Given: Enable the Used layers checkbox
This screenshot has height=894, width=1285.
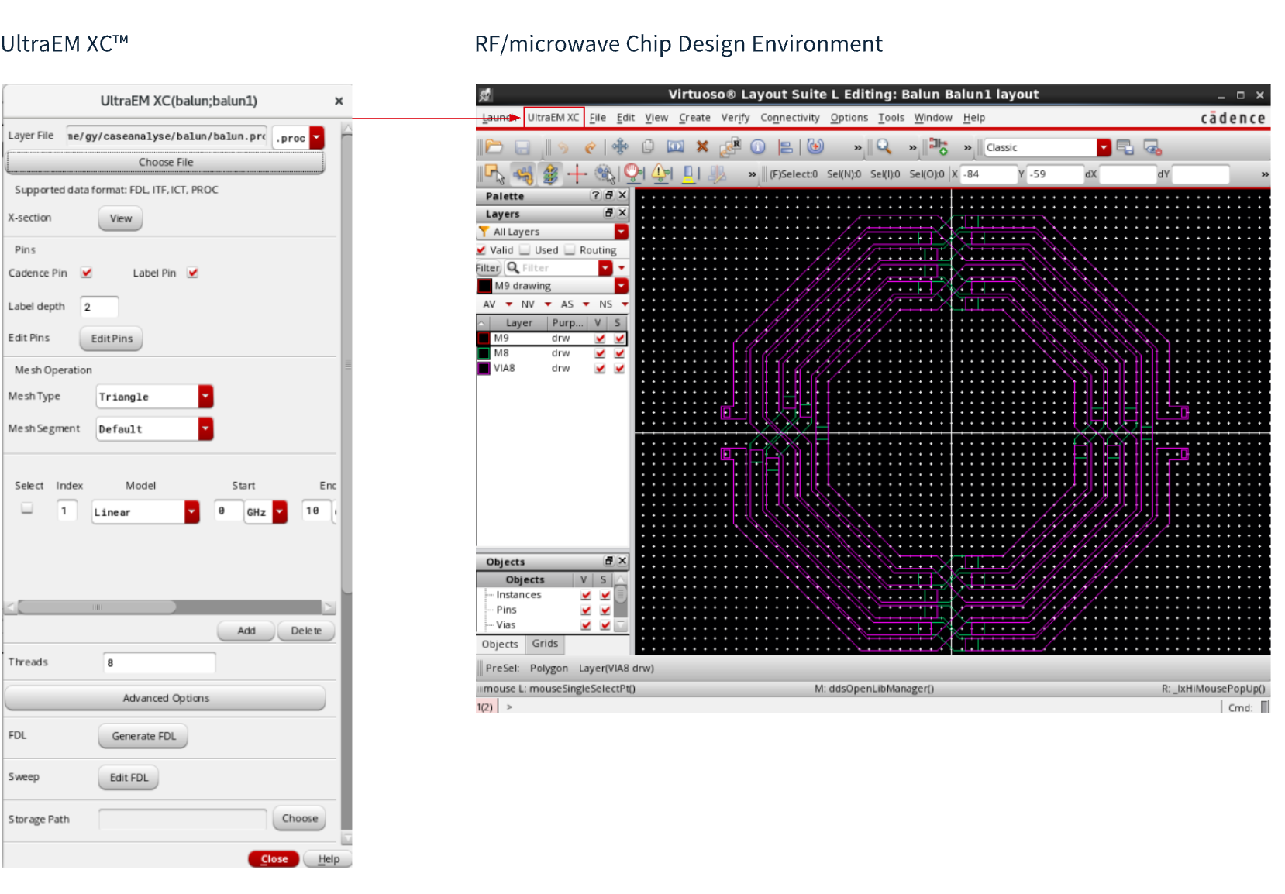Looking at the screenshot, I should click(x=525, y=250).
